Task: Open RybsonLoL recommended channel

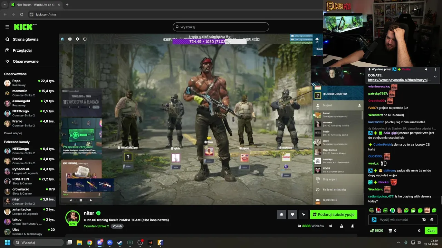Action: 29,171
